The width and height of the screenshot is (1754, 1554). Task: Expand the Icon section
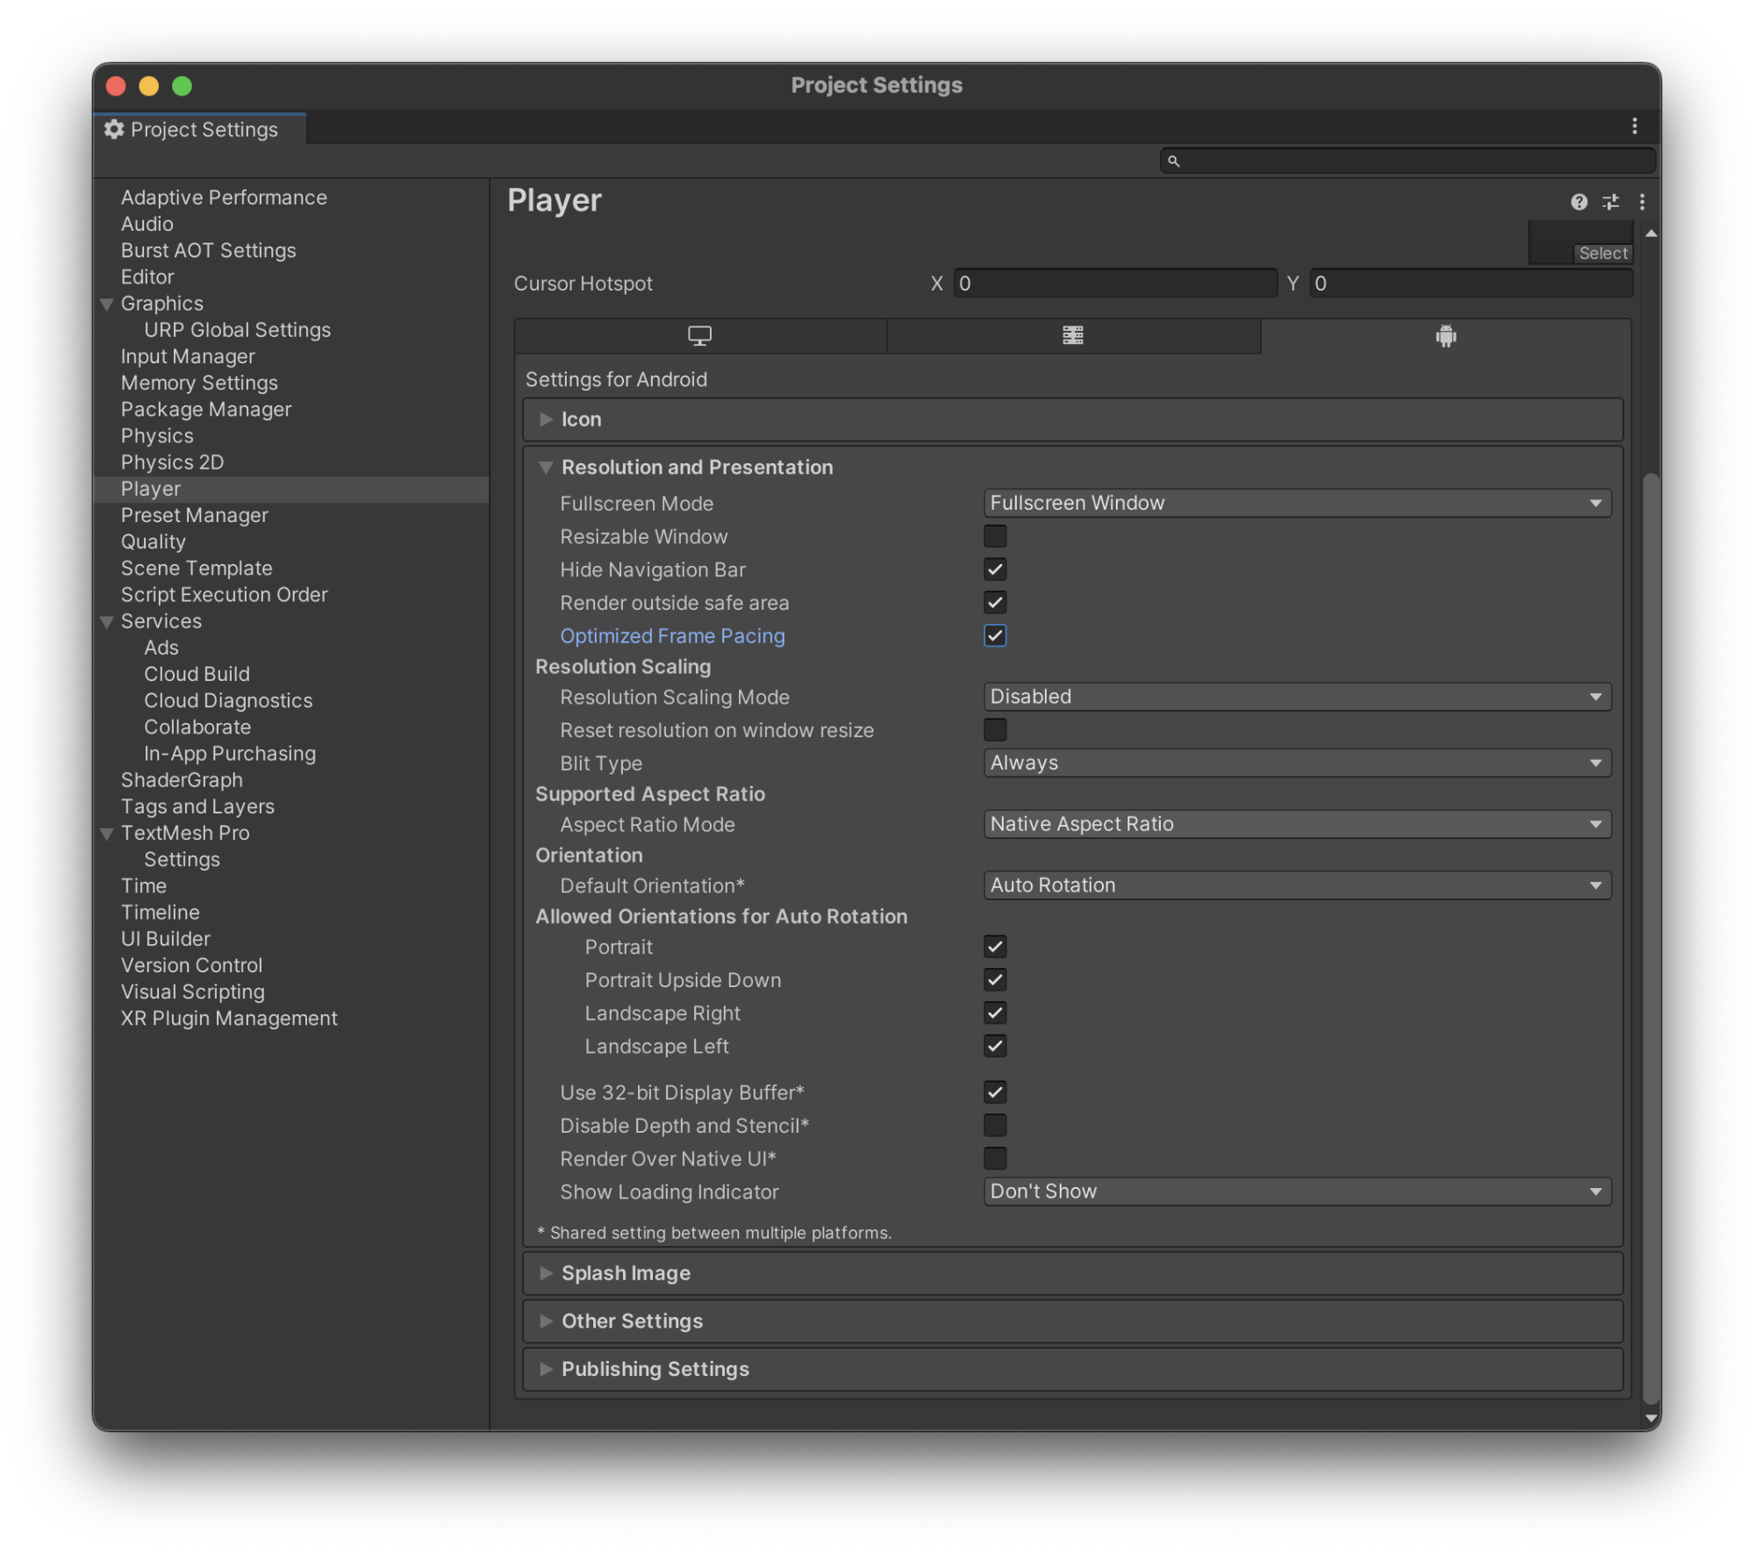(546, 419)
